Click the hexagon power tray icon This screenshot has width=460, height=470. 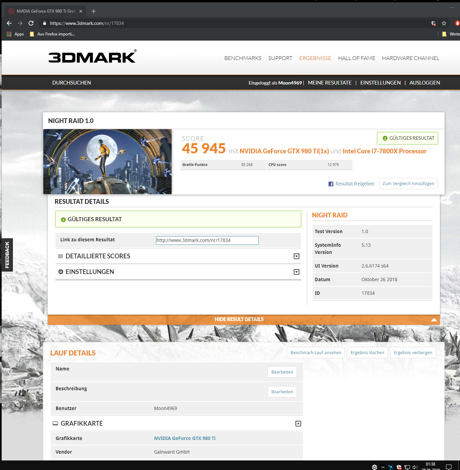(x=375, y=467)
